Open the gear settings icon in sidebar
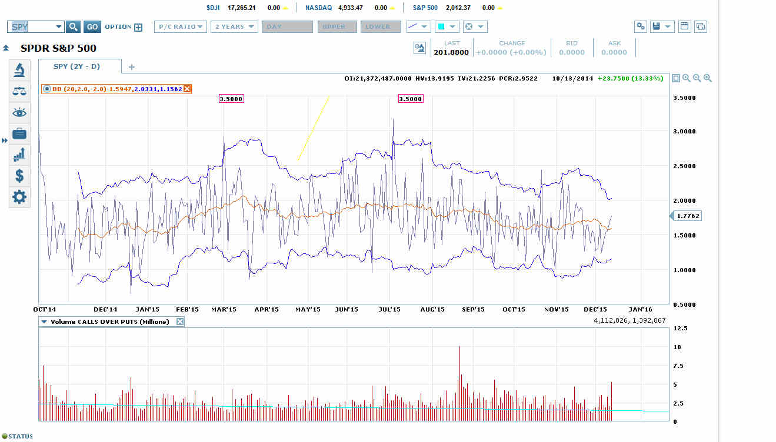This screenshot has width=776, height=442. click(x=19, y=197)
